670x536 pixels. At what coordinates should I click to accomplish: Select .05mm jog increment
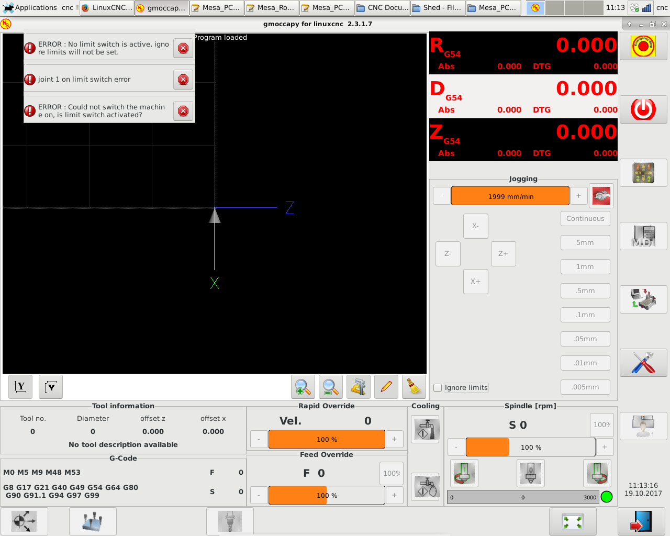585,339
